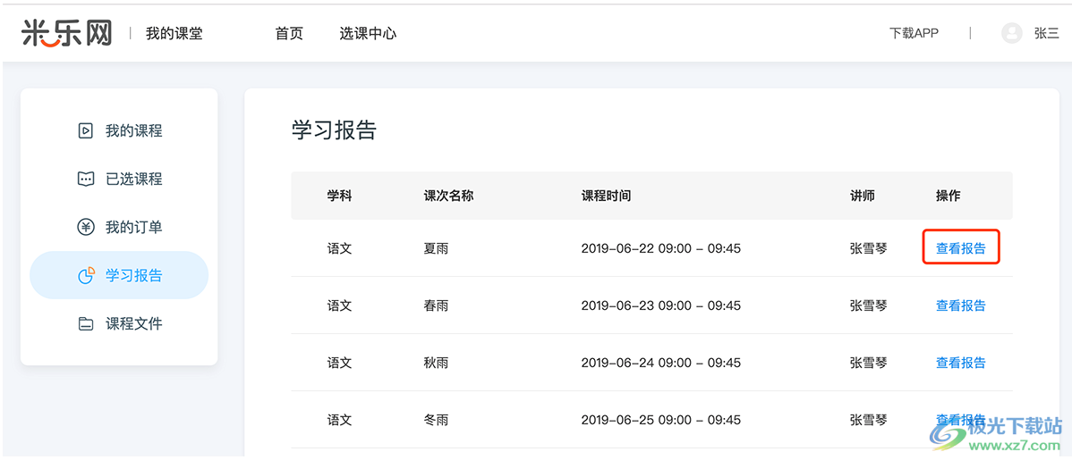Click 张雪琴 in the 冬雨 row
1072x460 pixels.
point(868,420)
